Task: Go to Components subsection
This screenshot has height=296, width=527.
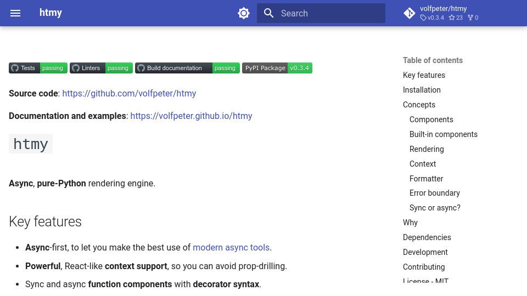Action: (431, 119)
